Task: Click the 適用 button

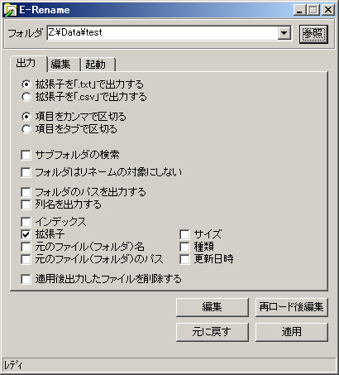Action: [x=292, y=332]
